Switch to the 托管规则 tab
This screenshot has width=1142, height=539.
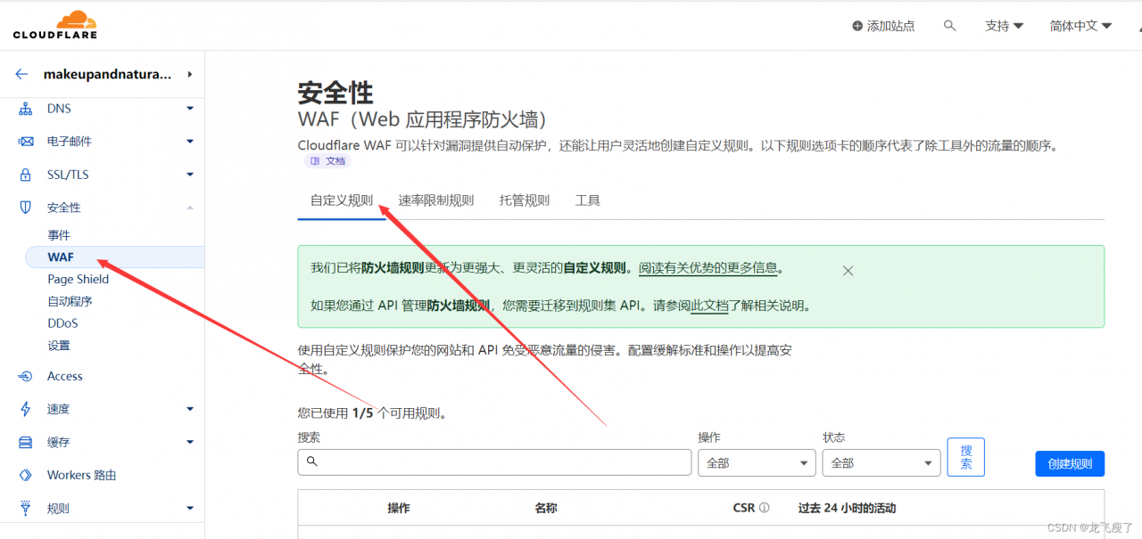coord(524,200)
